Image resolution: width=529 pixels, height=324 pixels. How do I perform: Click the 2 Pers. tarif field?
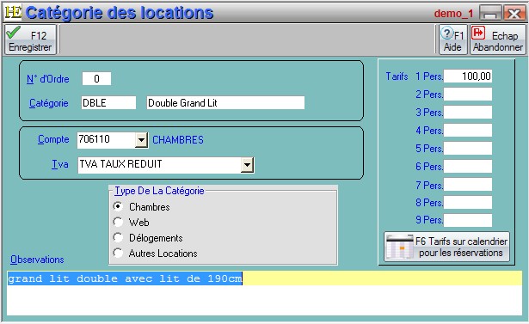point(468,94)
